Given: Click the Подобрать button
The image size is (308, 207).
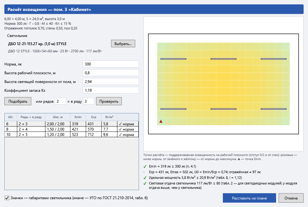Looking at the screenshot, I should click(x=18, y=101).
